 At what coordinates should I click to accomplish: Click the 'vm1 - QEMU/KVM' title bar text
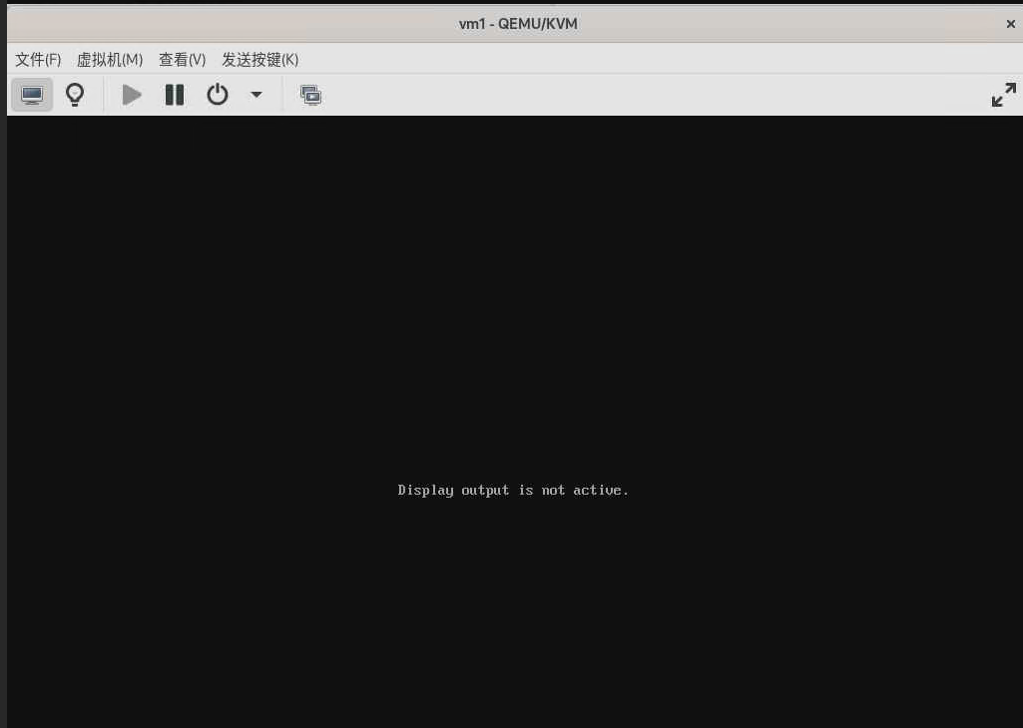tap(518, 24)
